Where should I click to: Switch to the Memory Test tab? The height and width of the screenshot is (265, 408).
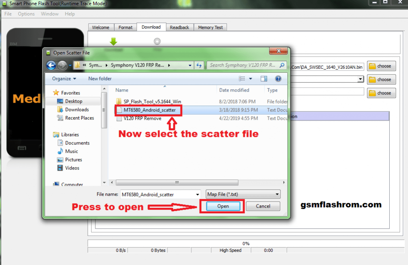click(210, 27)
